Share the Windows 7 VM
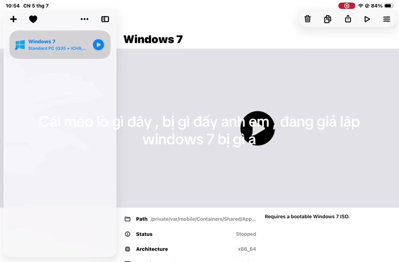 coord(348,19)
